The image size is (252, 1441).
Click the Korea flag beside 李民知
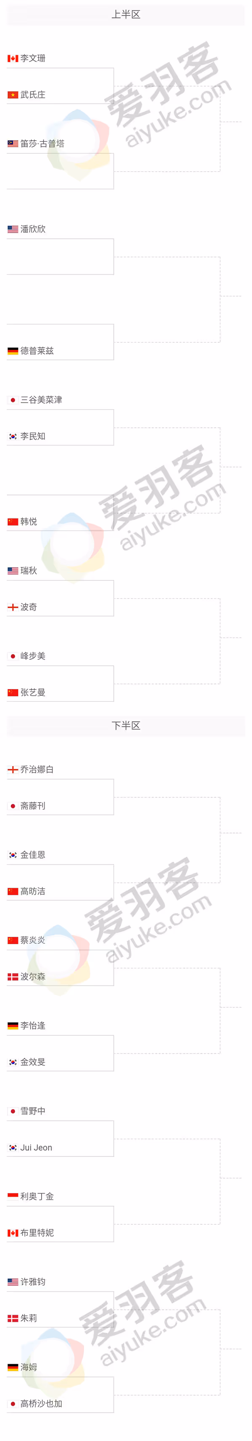pyautogui.click(x=13, y=436)
